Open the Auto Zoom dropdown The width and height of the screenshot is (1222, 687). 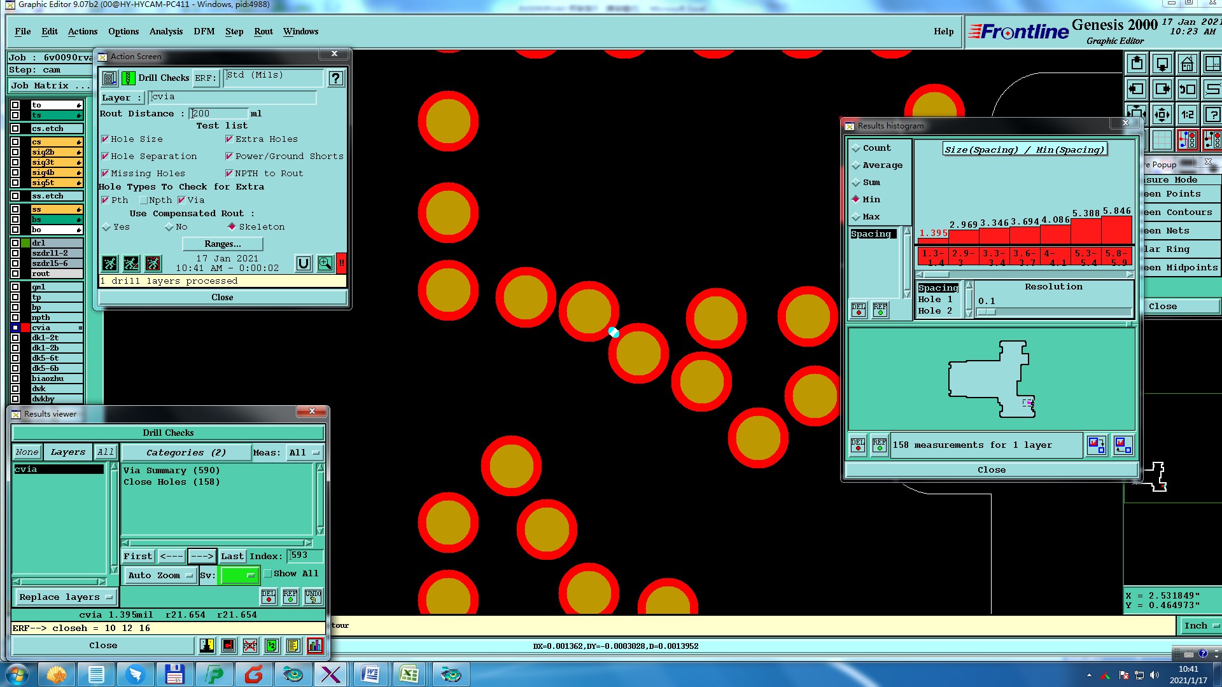click(160, 576)
